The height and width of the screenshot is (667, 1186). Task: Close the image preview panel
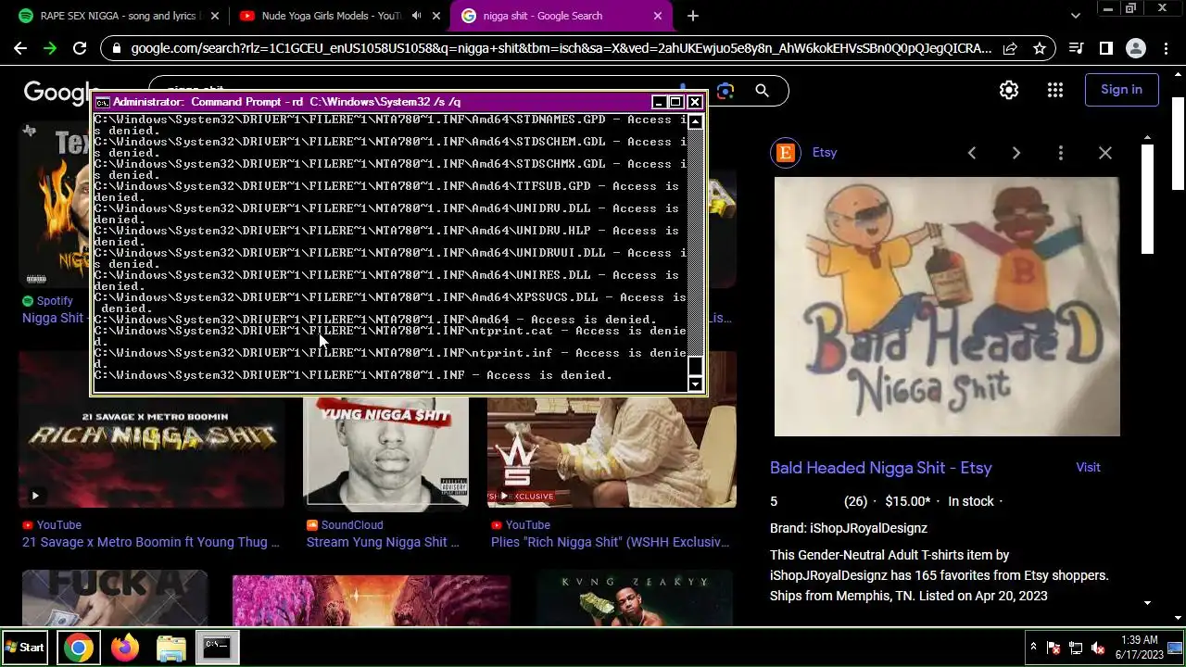pyautogui.click(x=1105, y=153)
